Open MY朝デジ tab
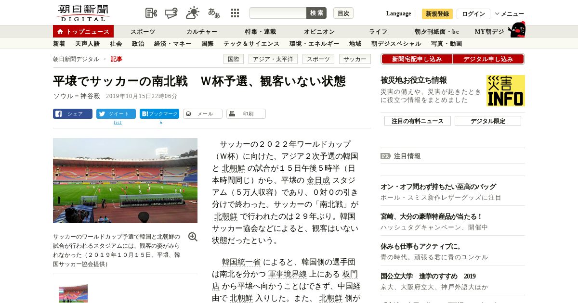This screenshot has width=578, height=303. (489, 32)
